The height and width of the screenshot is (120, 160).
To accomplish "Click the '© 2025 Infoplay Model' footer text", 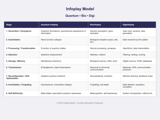I will pyautogui.click(x=80, y=103).
